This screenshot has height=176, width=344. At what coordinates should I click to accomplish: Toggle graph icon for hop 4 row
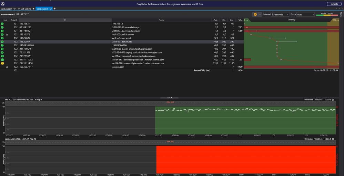click(7, 35)
